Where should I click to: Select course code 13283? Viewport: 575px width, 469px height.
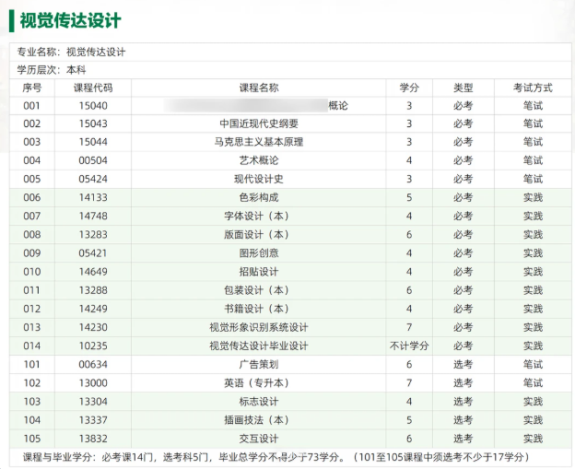point(93,235)
